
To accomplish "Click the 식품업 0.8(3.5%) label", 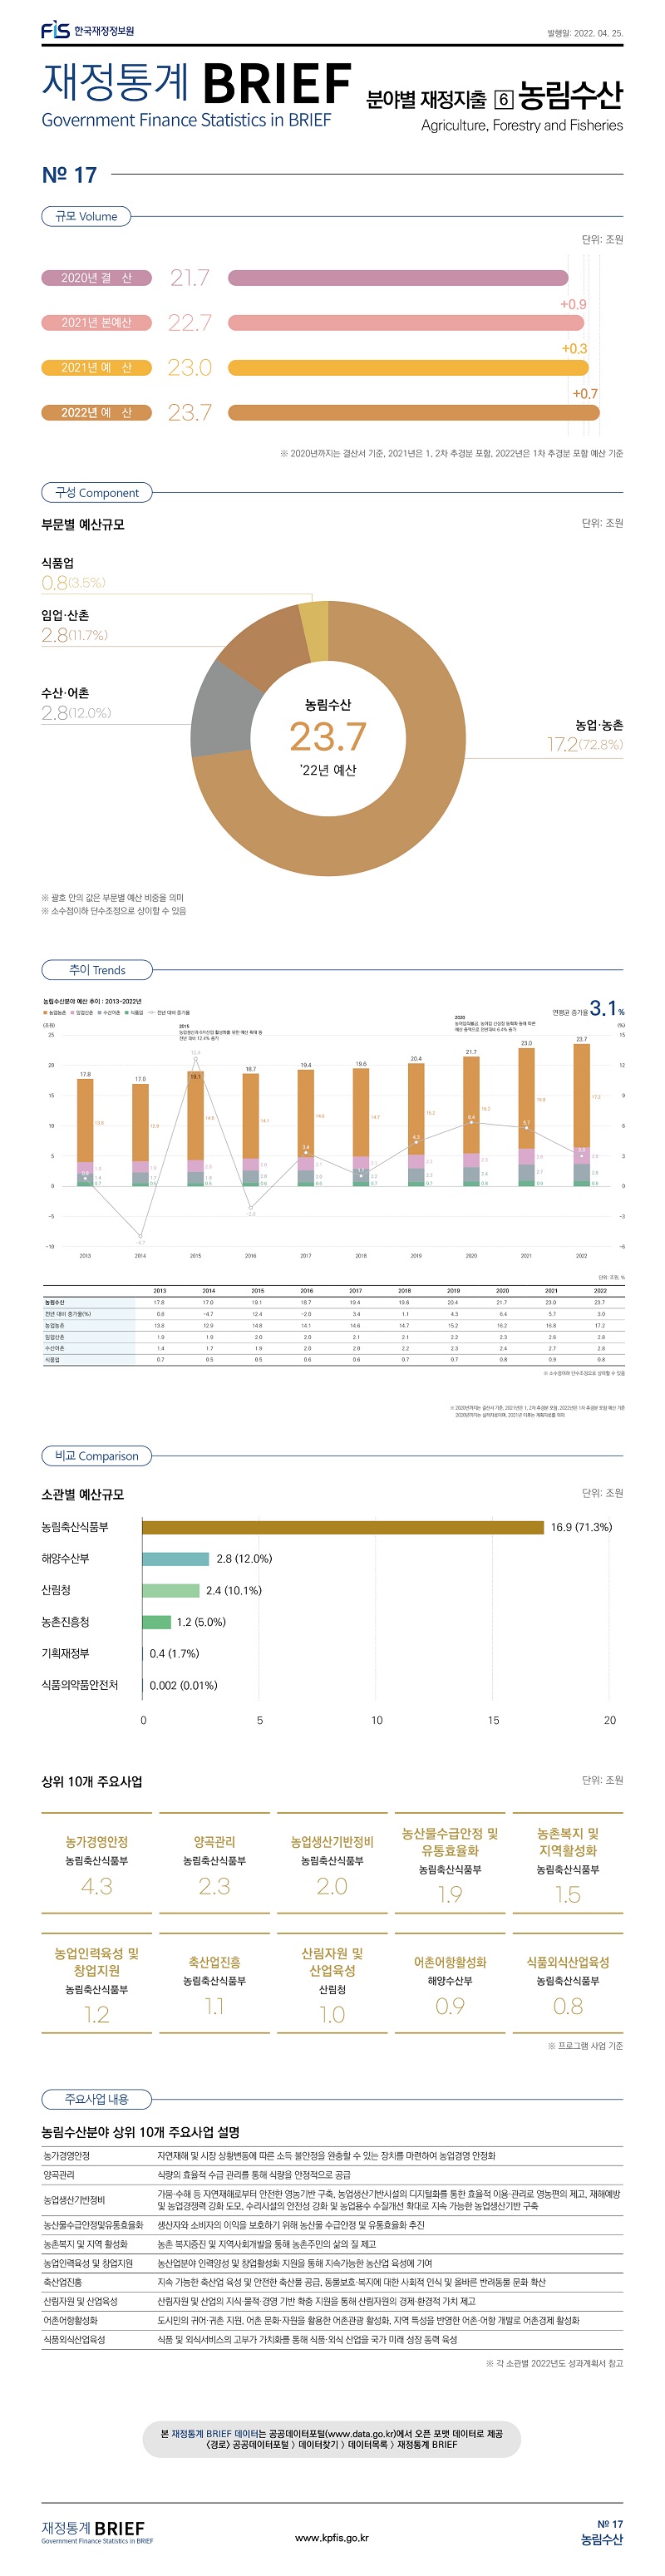I will point(73,574).
